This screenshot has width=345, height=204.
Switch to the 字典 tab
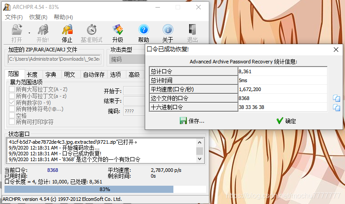51,75
